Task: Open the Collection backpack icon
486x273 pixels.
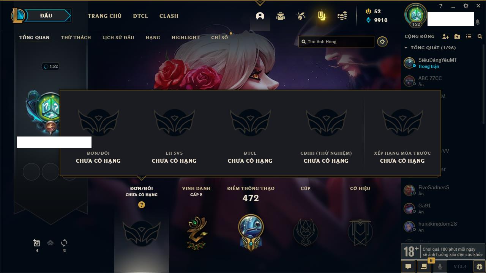Action: pos(281,16)
